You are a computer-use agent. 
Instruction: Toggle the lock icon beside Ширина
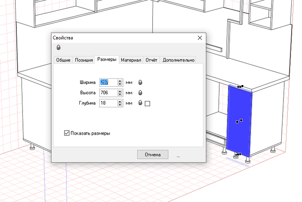coord(140,82)
